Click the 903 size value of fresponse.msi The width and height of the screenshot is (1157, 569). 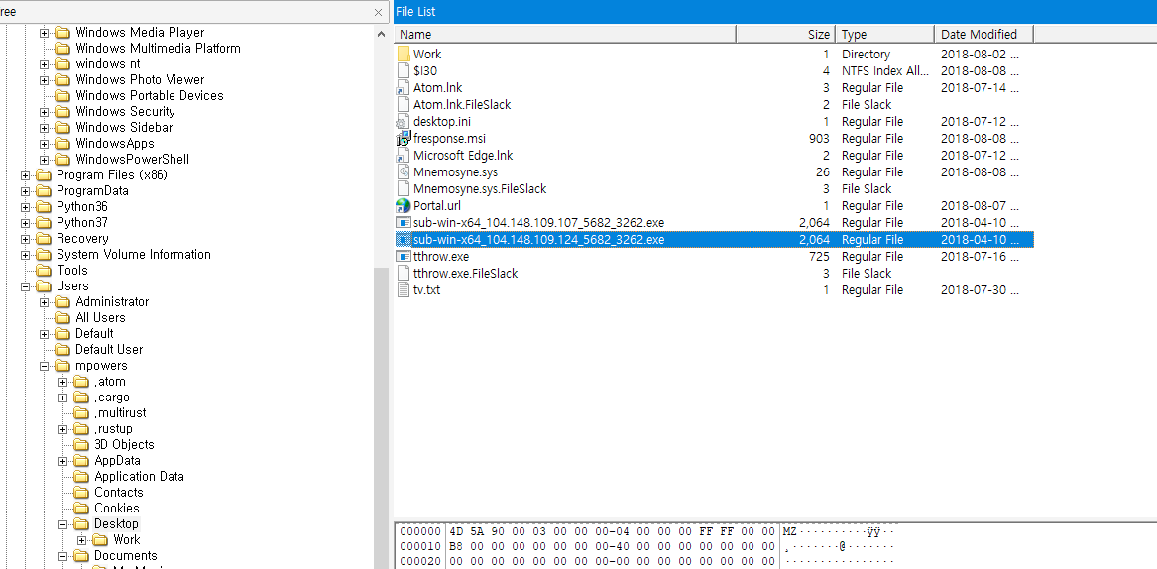point(819,138)
